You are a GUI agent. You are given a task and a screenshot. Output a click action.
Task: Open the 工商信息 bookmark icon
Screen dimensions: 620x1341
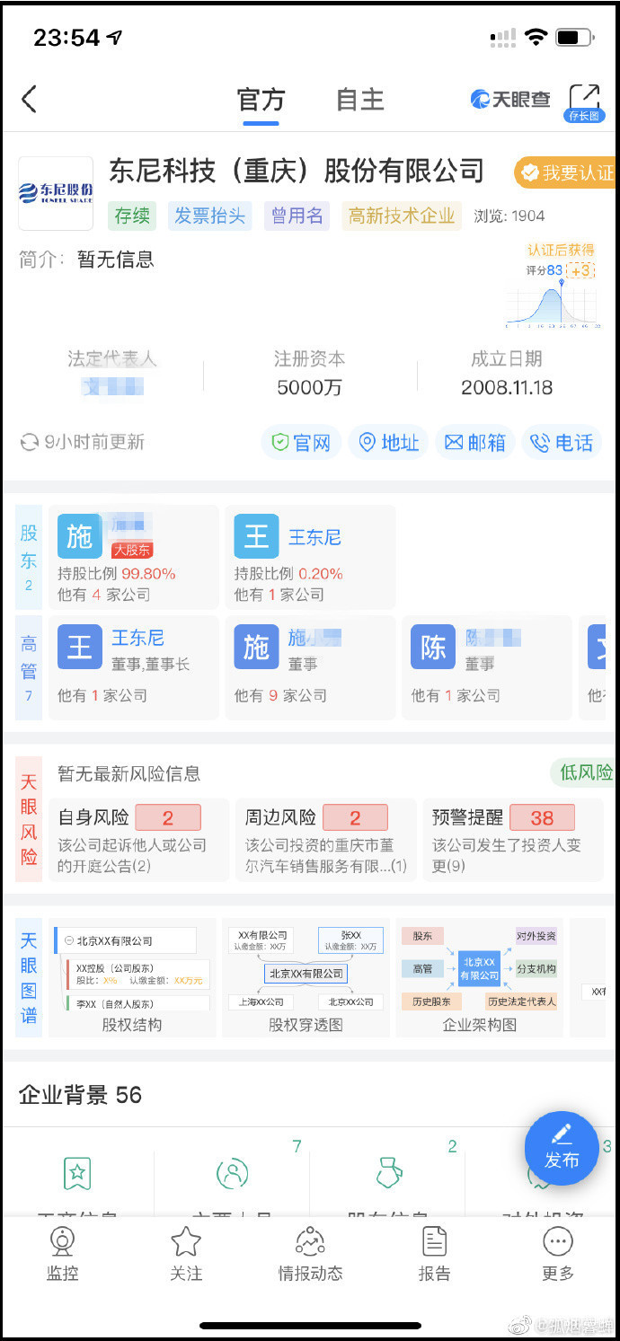click(77, 1173)
